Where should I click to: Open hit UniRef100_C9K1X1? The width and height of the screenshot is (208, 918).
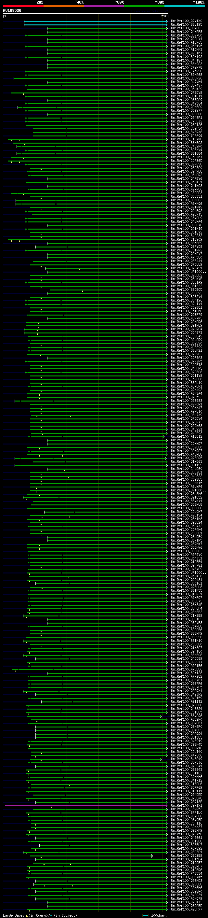click(187, 805)
